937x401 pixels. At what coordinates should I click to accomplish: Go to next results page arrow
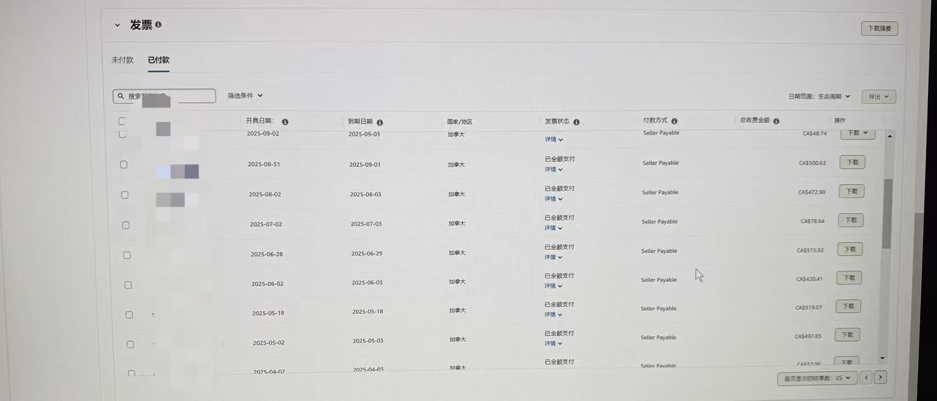pos(880,377)
